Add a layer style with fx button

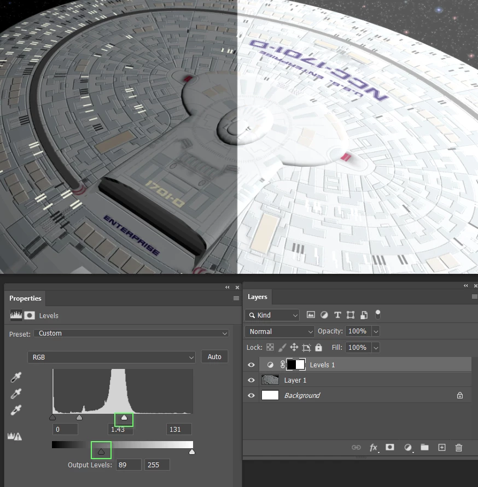point(374,448)
